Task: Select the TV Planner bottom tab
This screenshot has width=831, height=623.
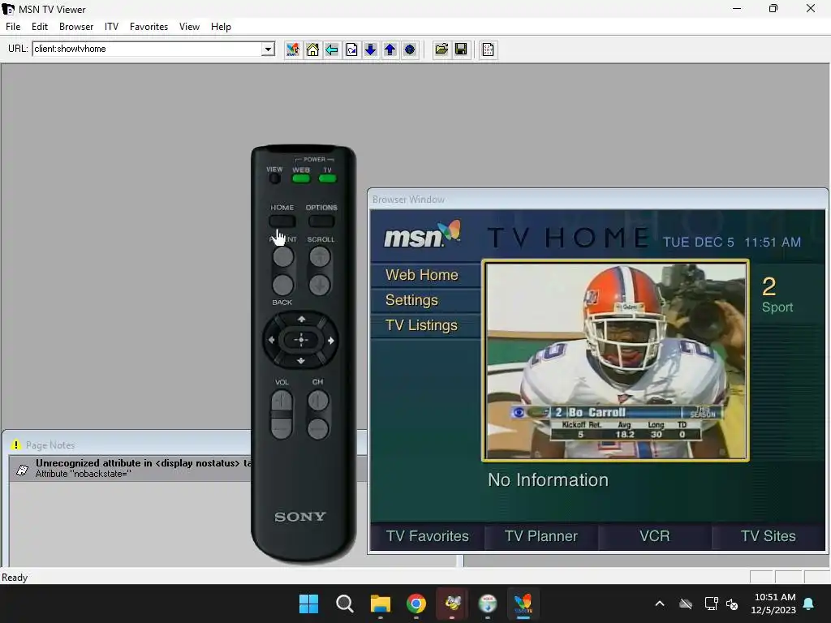Action: [541, 536]
